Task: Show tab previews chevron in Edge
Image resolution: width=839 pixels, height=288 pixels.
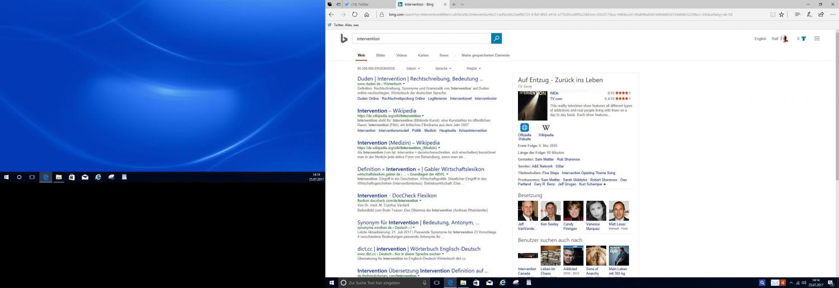Action: (x=461, y=4)
